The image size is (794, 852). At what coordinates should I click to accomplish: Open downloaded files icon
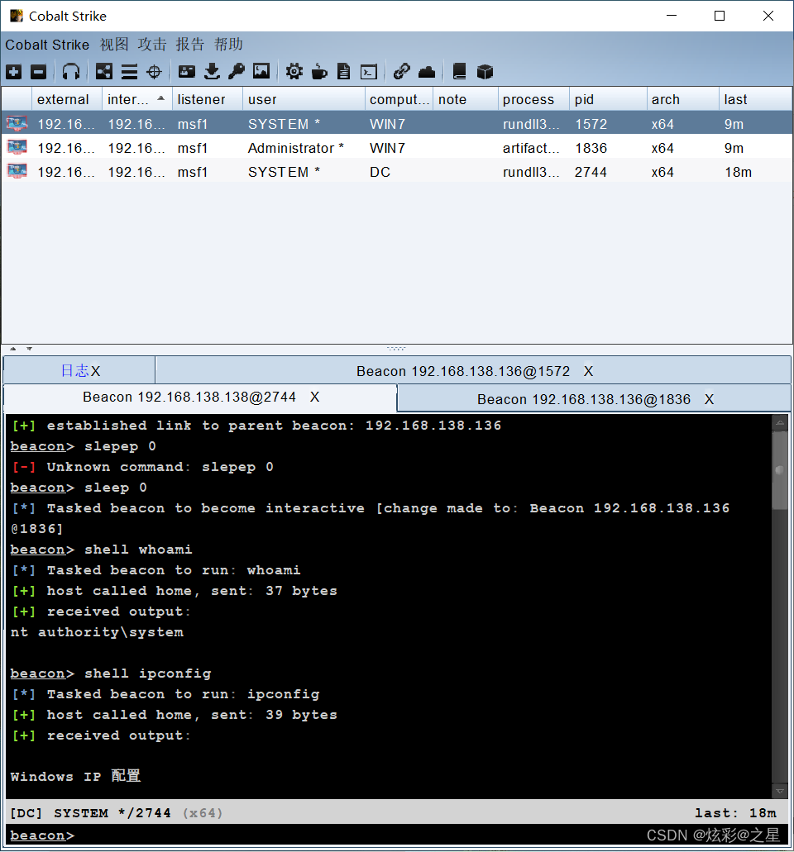click(x=212, y=71)
